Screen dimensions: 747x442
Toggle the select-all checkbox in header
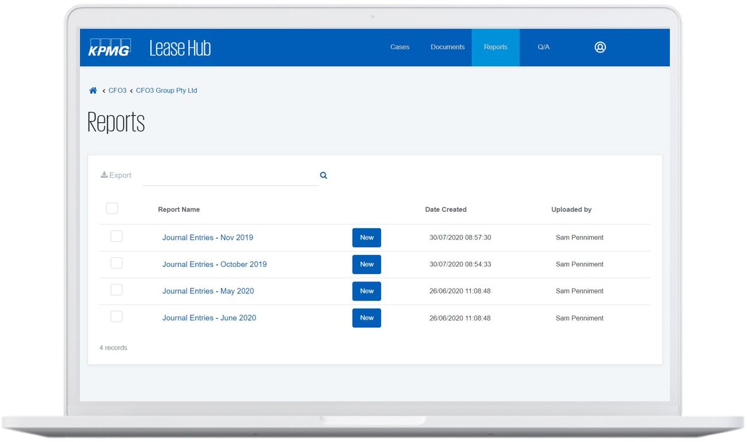pyautogui.click(x=112, y=208)
